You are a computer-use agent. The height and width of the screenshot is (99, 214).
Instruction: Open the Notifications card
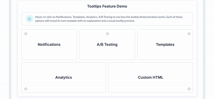click(x=49, y=45)
